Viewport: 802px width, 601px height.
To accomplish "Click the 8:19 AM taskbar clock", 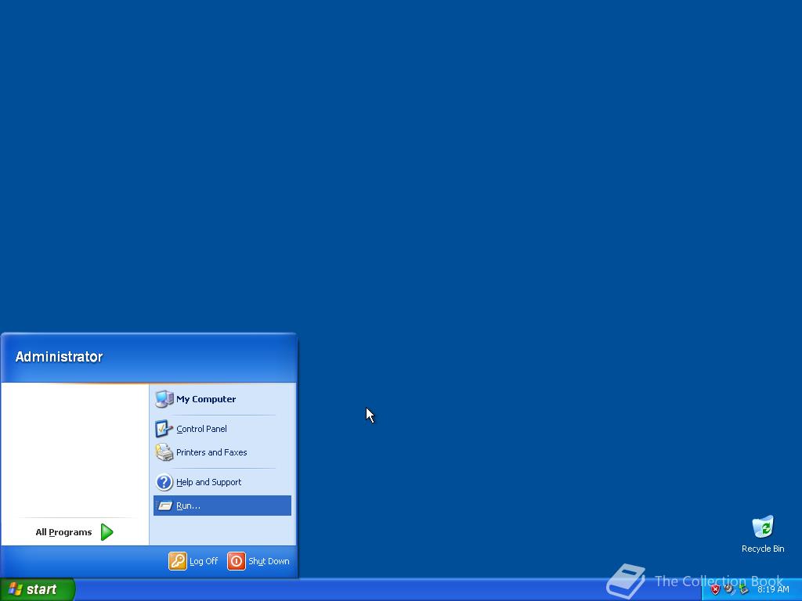I will (x=773, y=589).
